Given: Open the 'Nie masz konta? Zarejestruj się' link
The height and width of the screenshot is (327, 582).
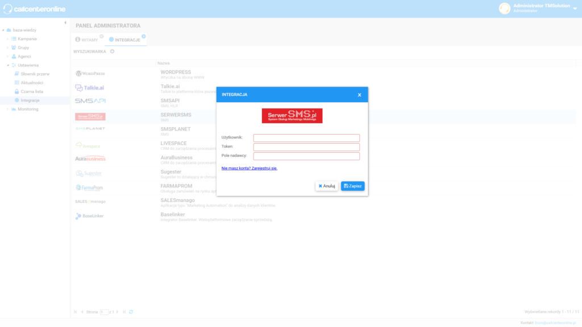Looking at the screenshot, I should click(x=249, y=169).
